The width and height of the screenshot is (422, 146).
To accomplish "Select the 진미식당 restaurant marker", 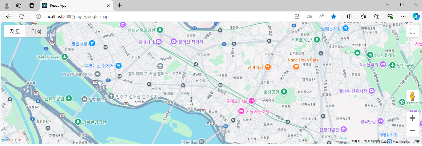I will click(x=268, y=67).
